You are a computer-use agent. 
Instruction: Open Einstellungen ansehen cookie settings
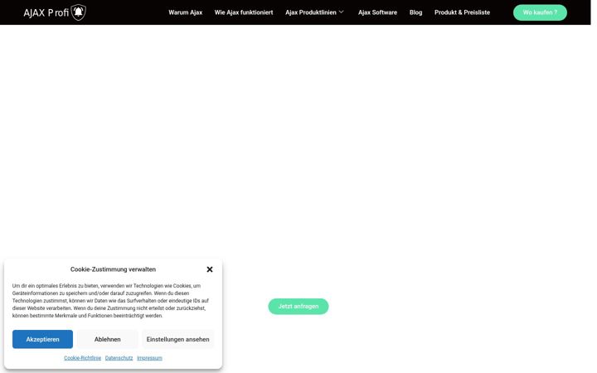click(177, 339)
